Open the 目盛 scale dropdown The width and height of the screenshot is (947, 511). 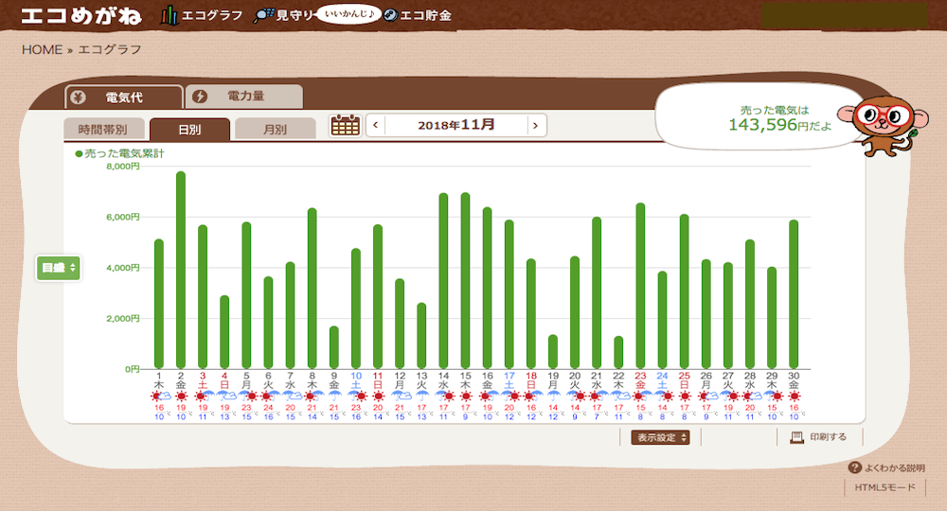58,268
